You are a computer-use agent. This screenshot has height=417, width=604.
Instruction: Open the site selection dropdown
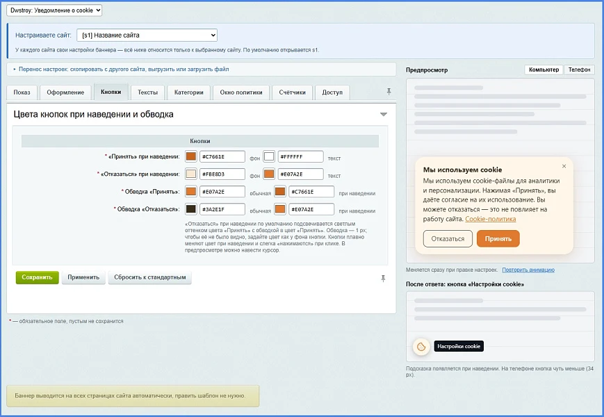[x=147, y=35]
